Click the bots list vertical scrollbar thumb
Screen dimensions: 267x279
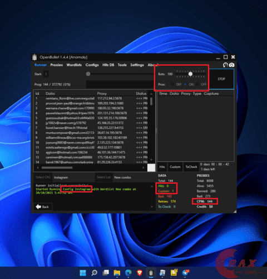151,101
